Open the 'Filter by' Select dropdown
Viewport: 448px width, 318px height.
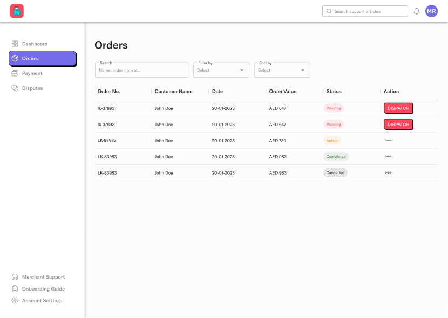[x=221, y=70]
